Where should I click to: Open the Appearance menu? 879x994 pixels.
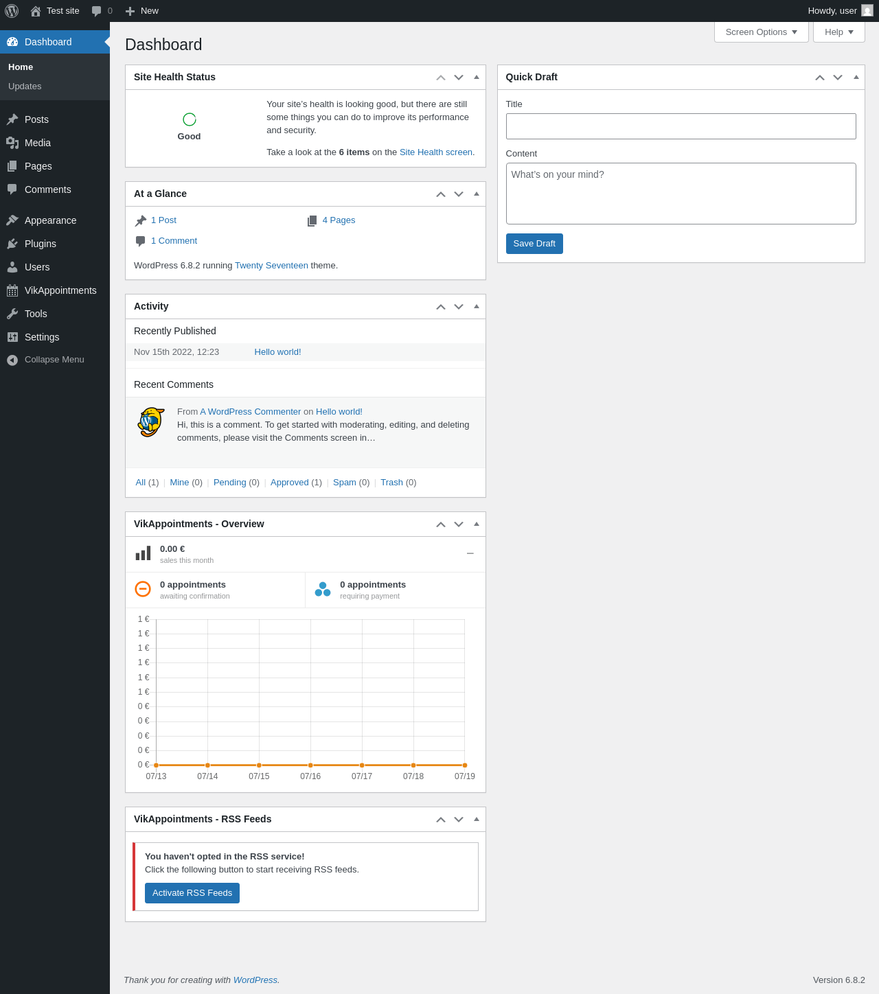pos(55,220)
